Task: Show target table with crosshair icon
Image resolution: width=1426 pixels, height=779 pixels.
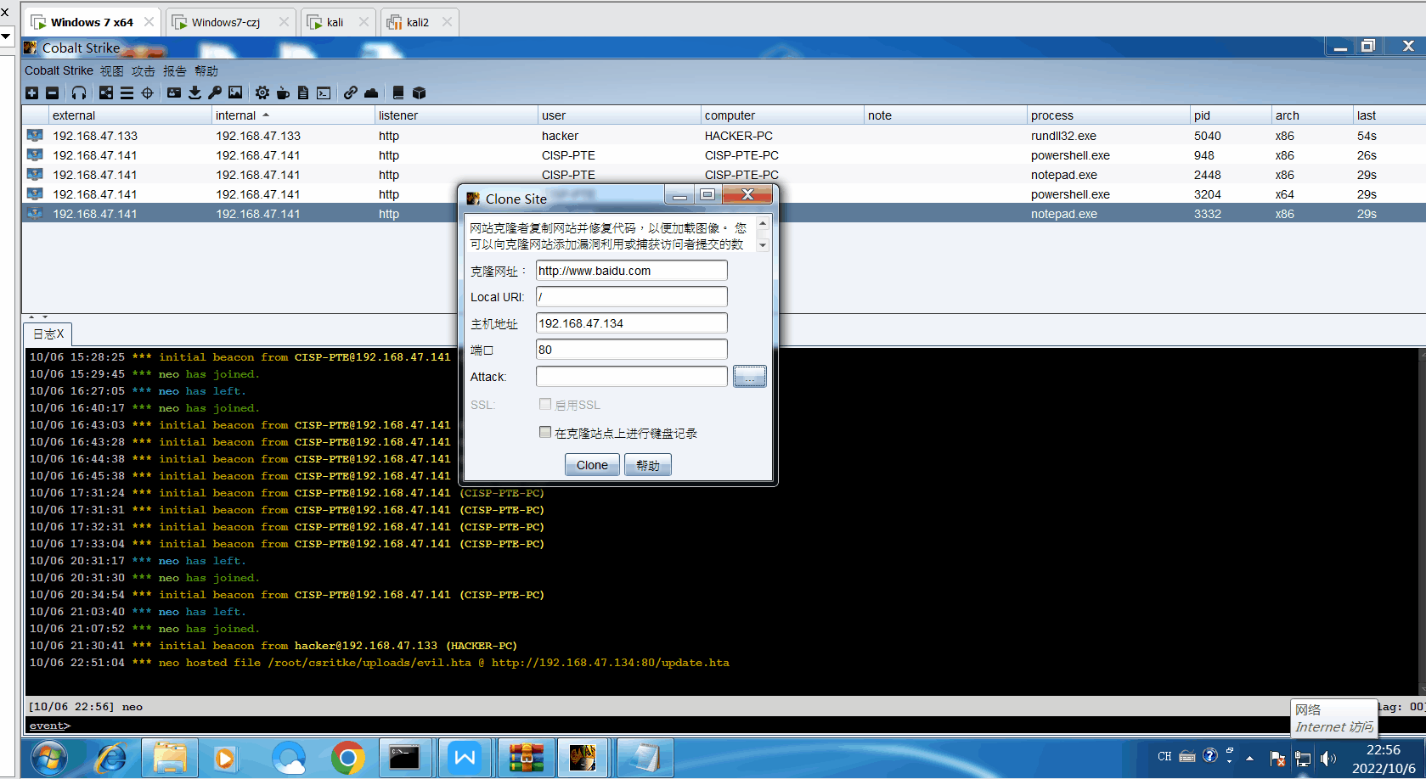Action: coord(147,93)
